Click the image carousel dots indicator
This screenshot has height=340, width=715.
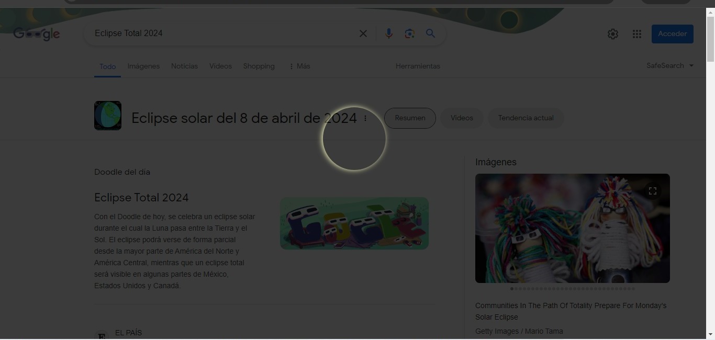pos(573,289)
